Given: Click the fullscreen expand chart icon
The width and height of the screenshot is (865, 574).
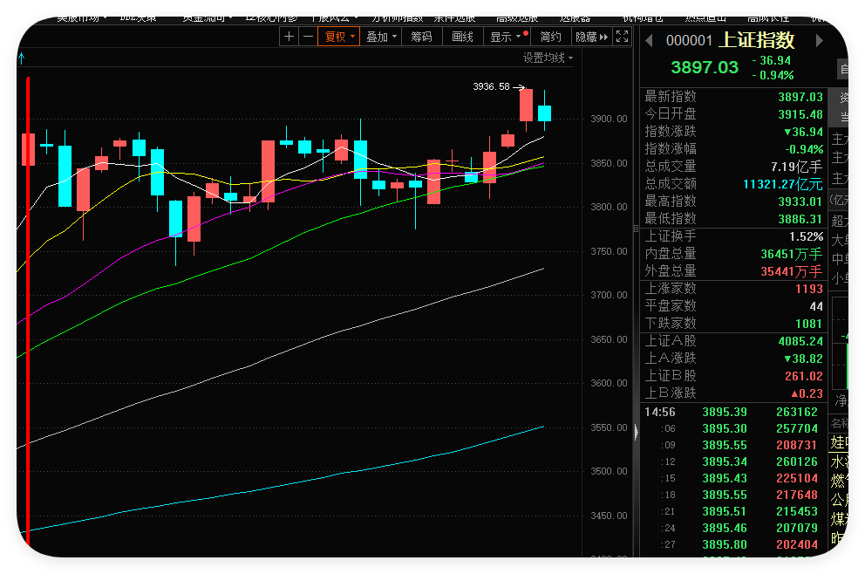Looking at the screenshot, I should (622, 37).
